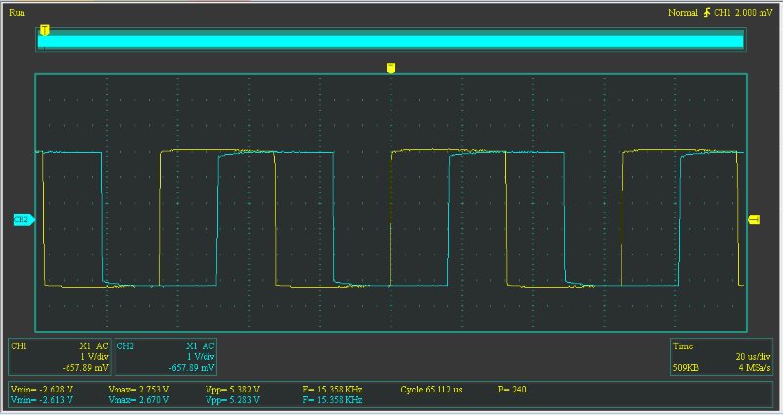The width and height of the screenshot is (783, 415).
Task: Click the rising-edge trigger slope icon
Action: 707,13
